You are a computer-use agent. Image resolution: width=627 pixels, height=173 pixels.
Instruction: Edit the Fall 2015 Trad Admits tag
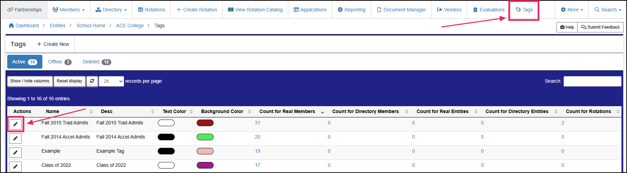[x=15, y=124]
